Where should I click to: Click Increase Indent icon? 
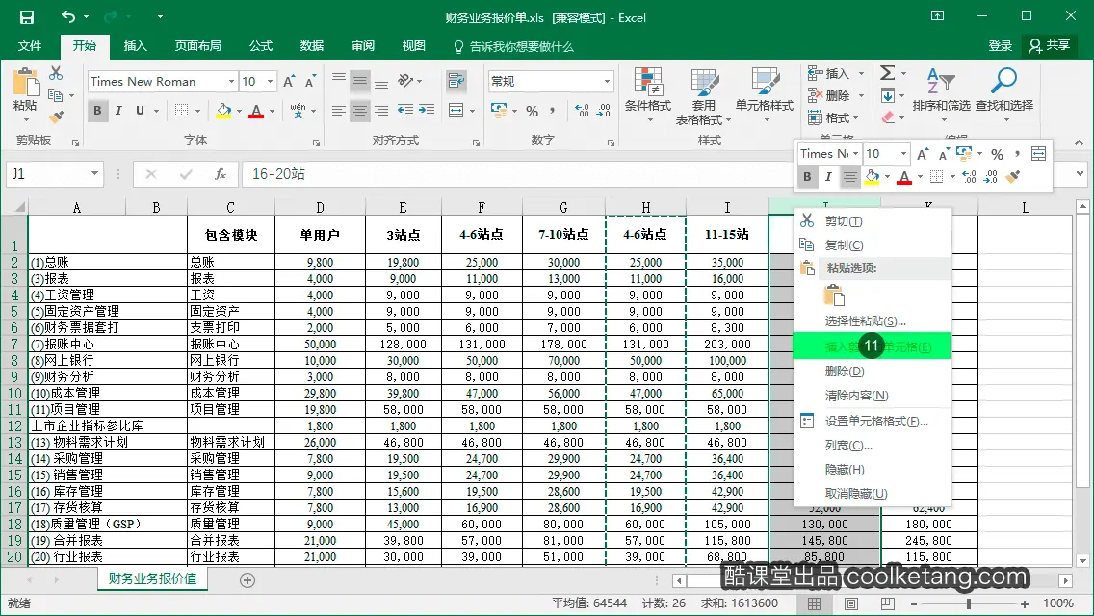point(427,111)
